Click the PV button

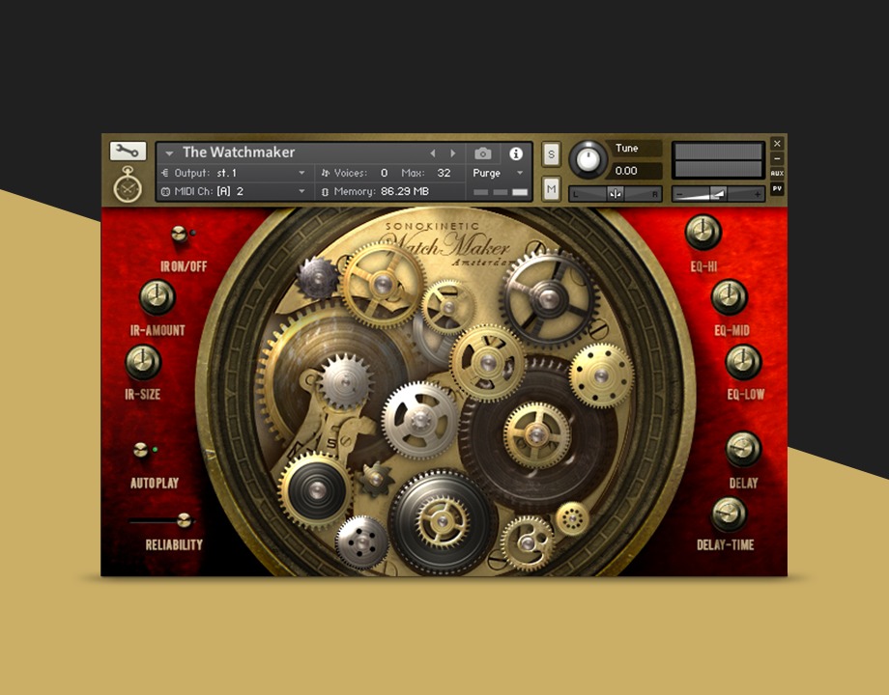click(777, 189)
